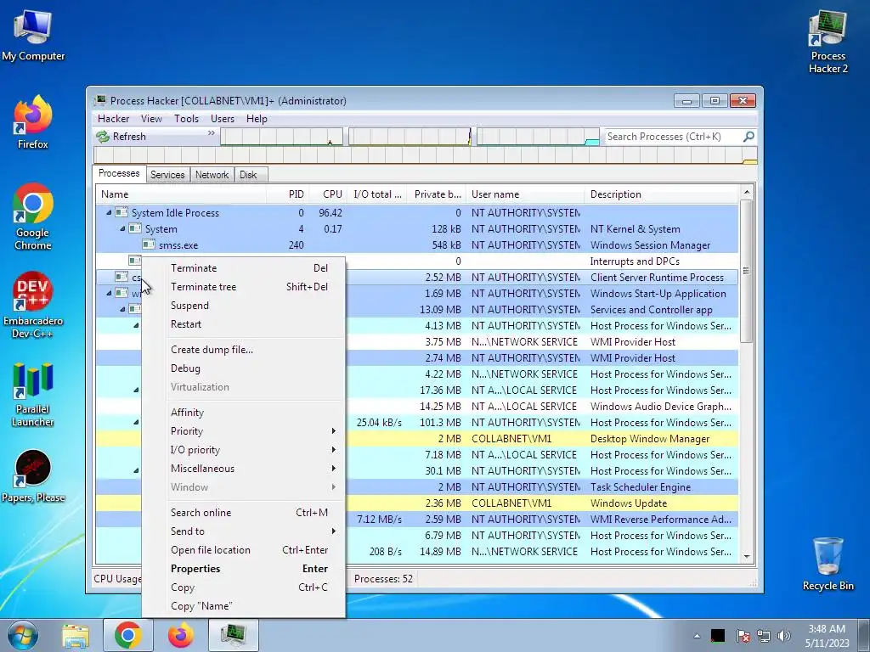This screenshot has width=870, height=652.
Task: Sort by Private bytes column header
Action: click(x=436, y=194)
